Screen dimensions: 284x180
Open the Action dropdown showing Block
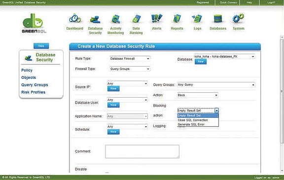198,95
